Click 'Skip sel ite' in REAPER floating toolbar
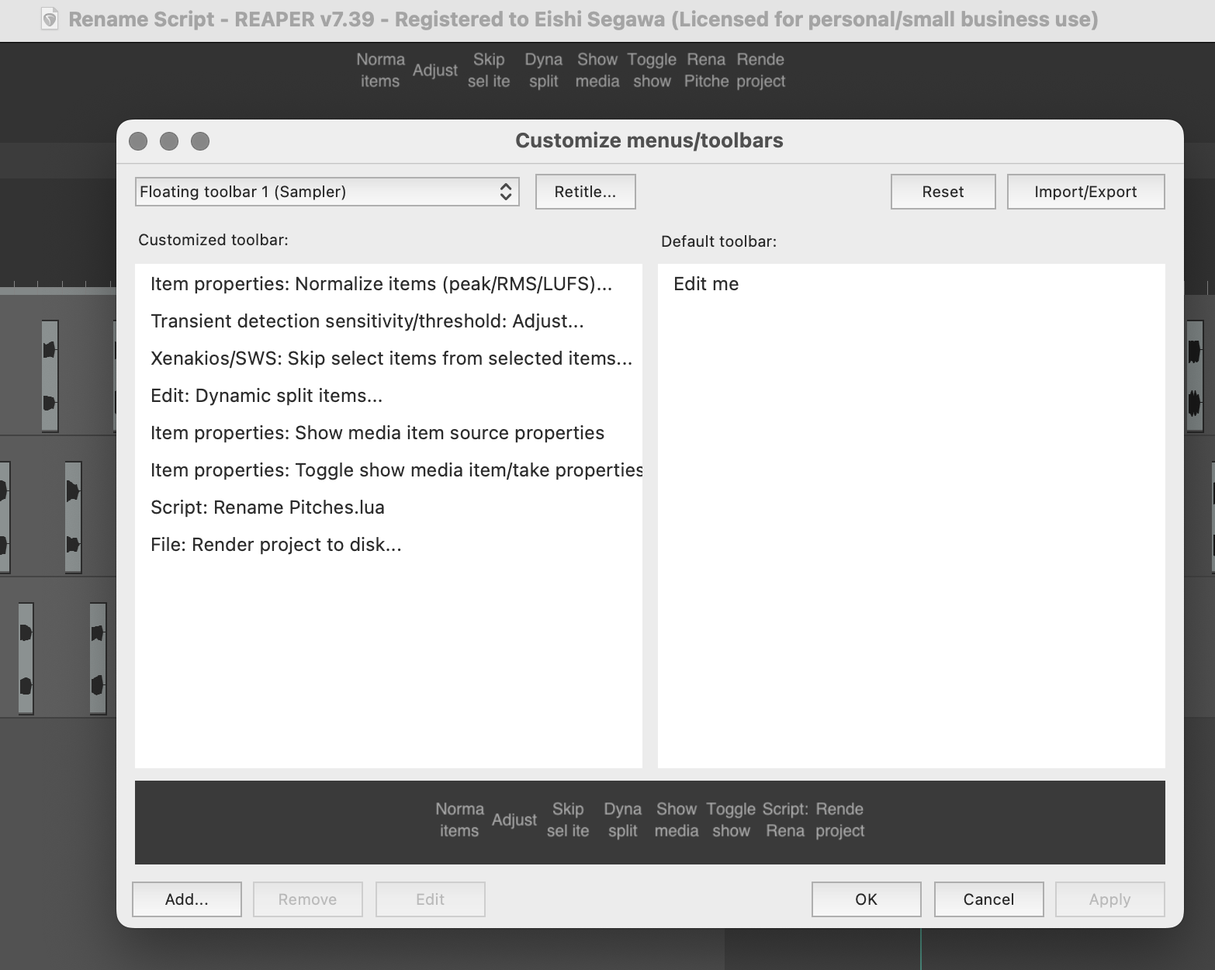The height and width of the screenshot is (970, 1215). (489, 71)
